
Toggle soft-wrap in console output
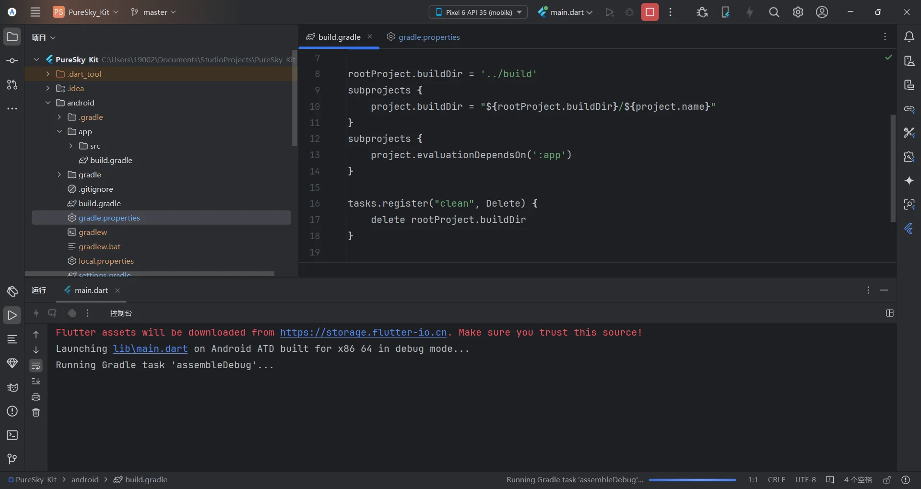(x=36, y=366)
